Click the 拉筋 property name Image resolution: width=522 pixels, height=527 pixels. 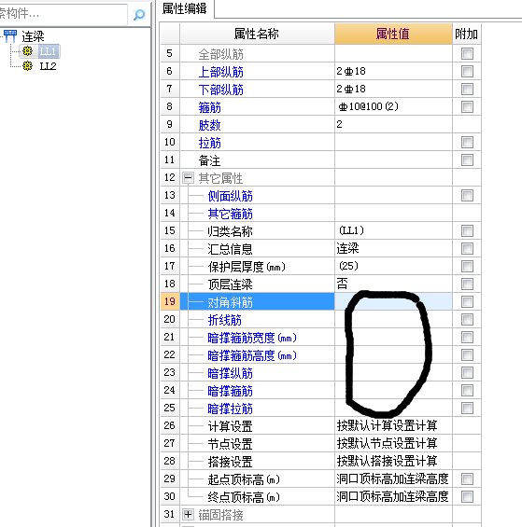(209, 143)
